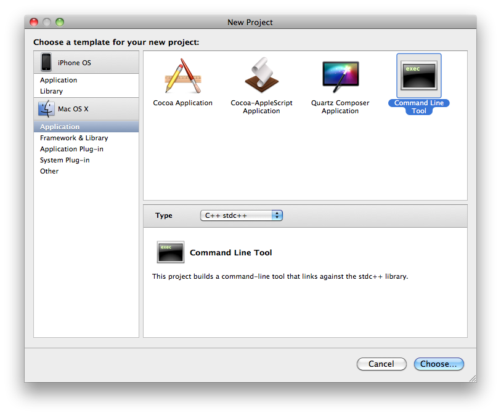Click the Cocoa-AppleScript Application label text
Screen dimensions: 501x416
261,107
